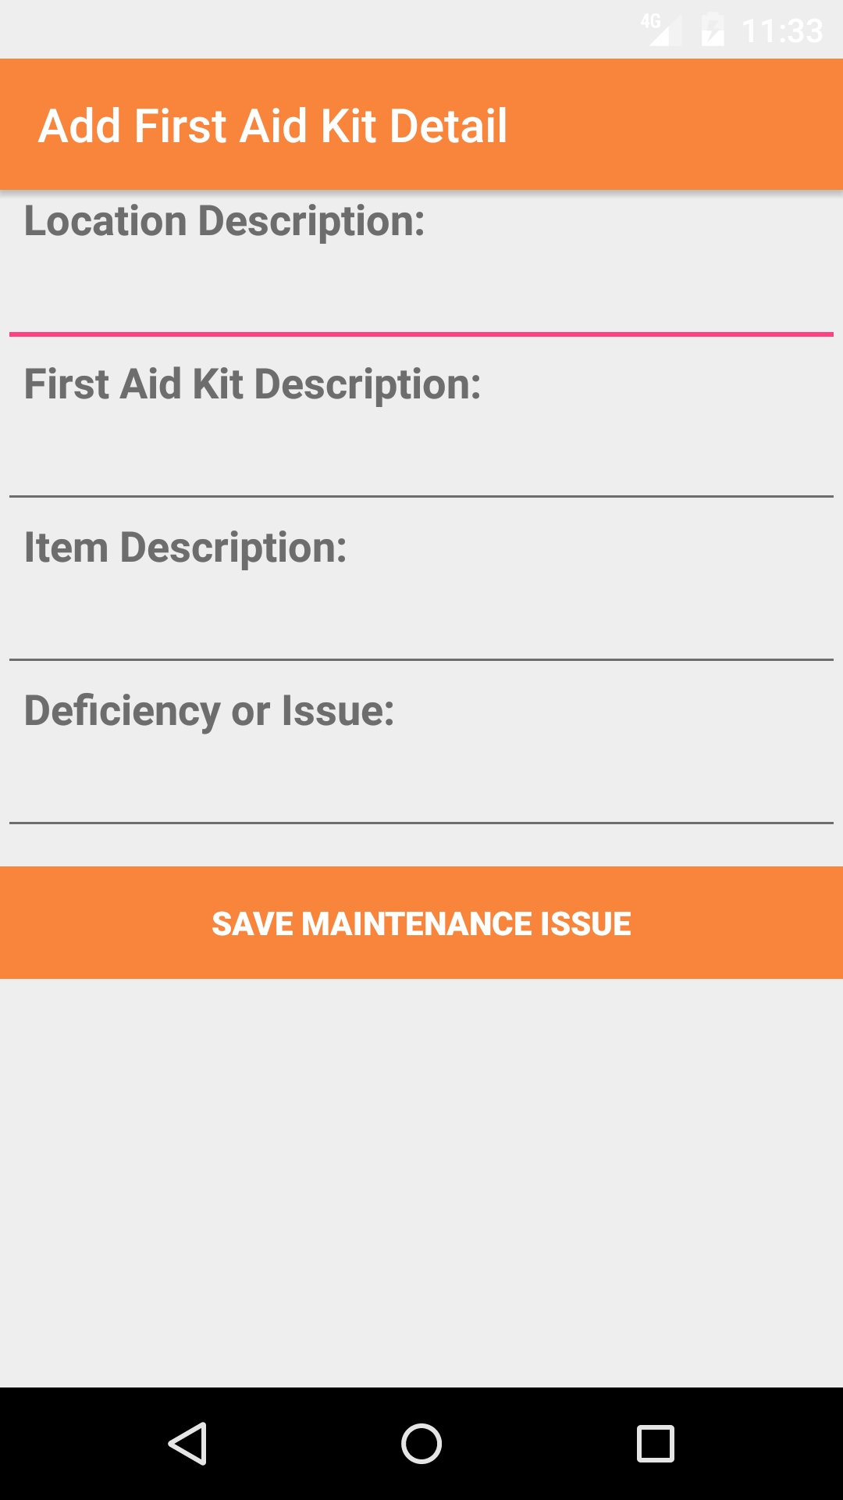Tap the pink underline of Location field
843x1500 pixels.
[421, 334]
